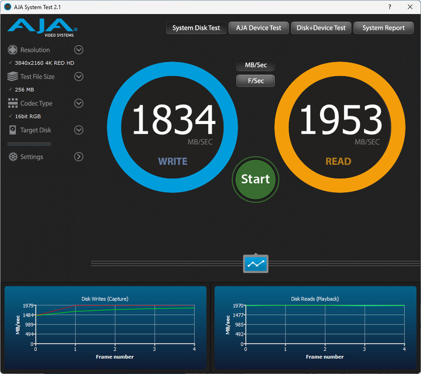Click the target disk progress bar

click(x=29, y=144)
